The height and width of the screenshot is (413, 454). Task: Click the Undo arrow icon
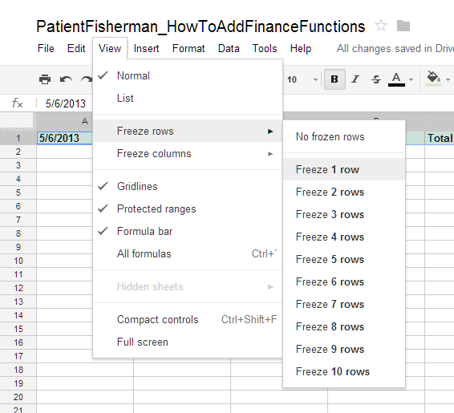coord(66,79)
